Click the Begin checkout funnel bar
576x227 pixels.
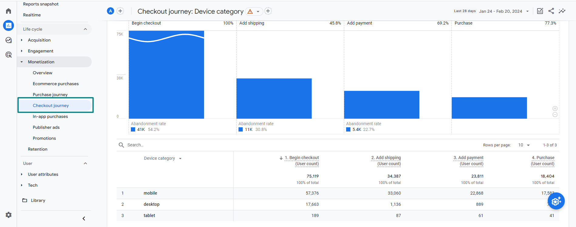(166, 75)
